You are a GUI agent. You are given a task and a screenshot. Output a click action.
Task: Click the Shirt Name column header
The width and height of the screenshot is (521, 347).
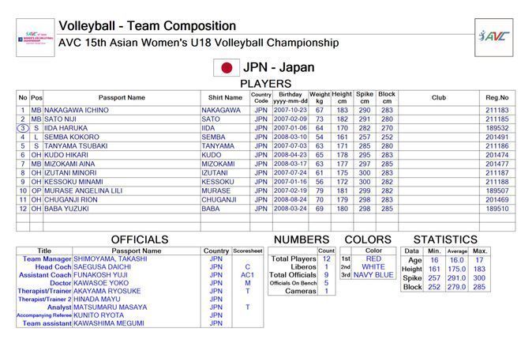tap(225, 97)
